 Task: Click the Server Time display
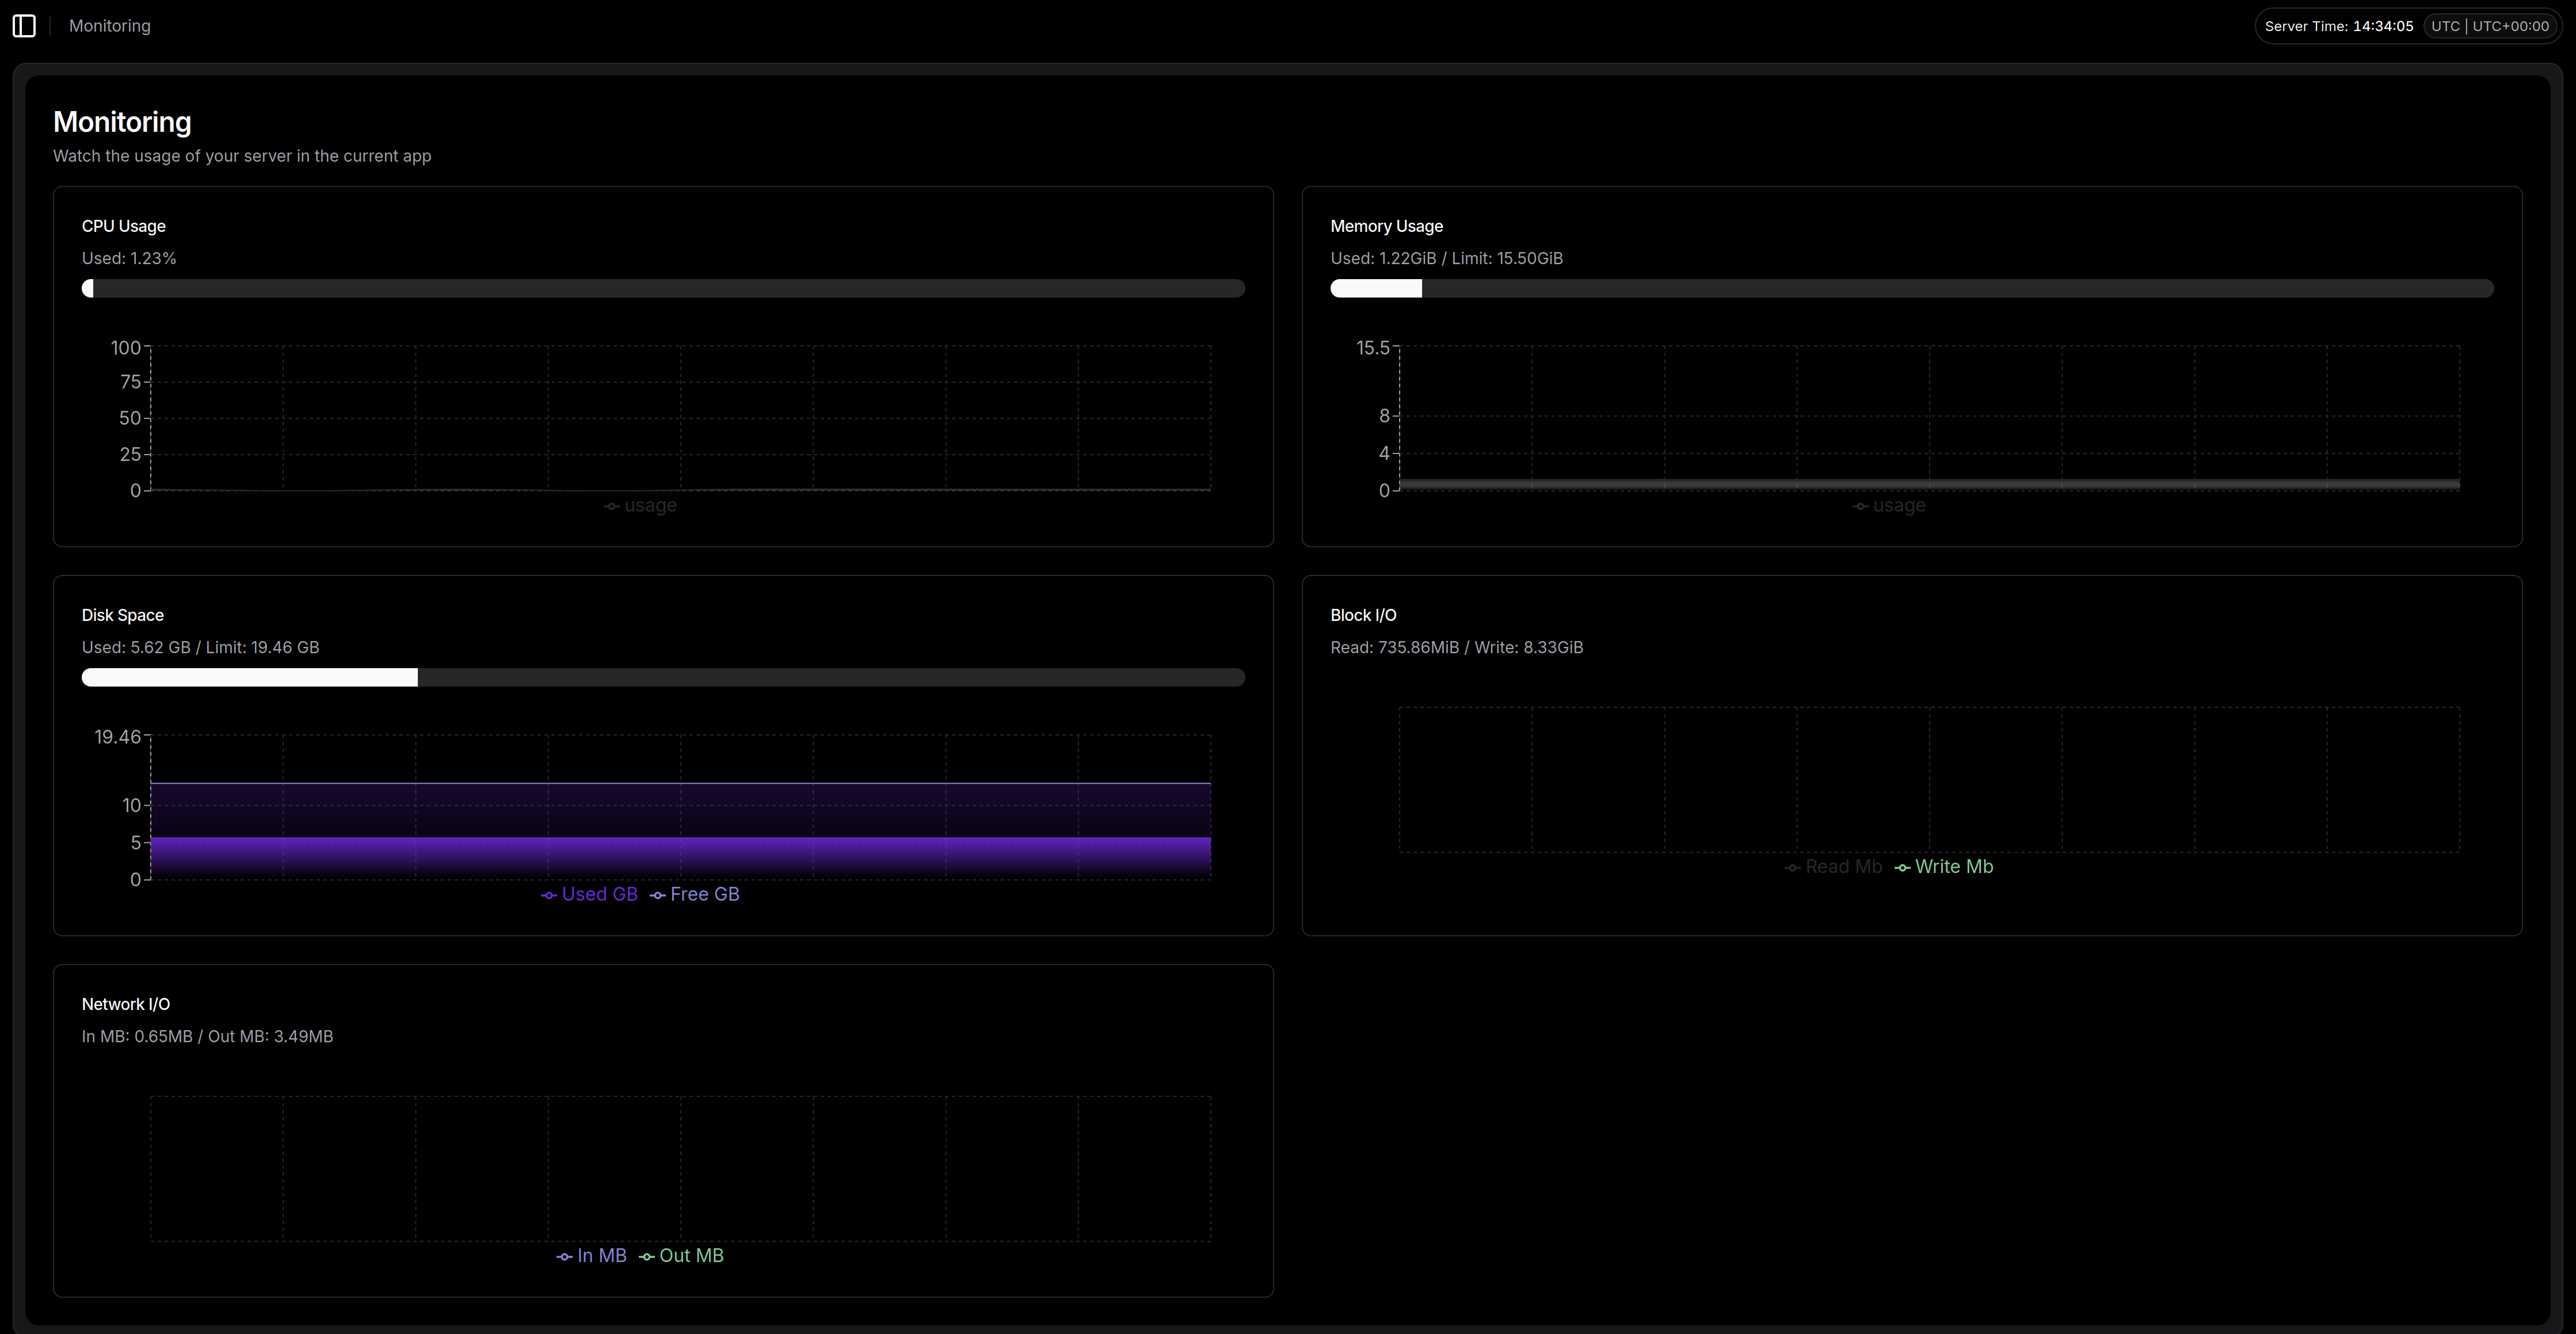coord(2338,26)
